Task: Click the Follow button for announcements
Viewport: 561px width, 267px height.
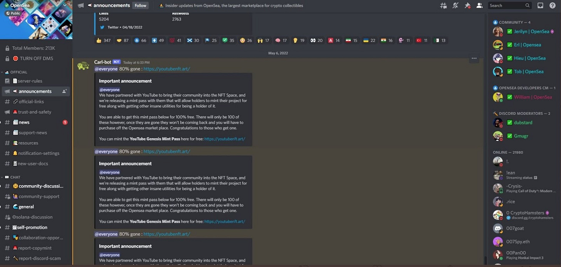Action: click(140, 5)
